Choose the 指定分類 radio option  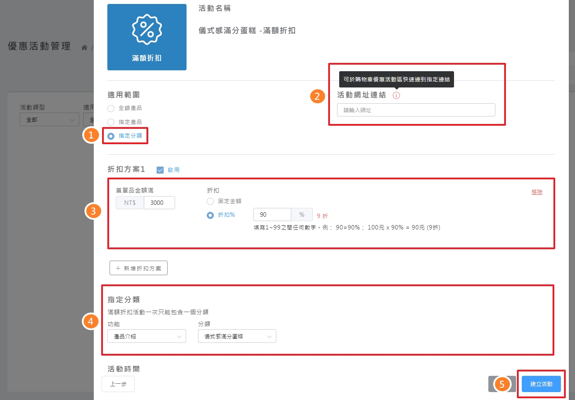click(111, 136)
